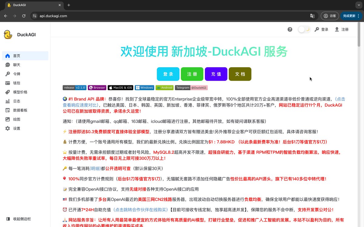Select the DuckAGI browser tab
364x227 pixels.
click(33, 5)
